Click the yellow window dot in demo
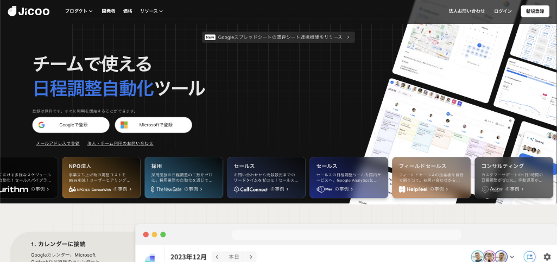The height and width of the screenshot is (262, 557). 154,234
